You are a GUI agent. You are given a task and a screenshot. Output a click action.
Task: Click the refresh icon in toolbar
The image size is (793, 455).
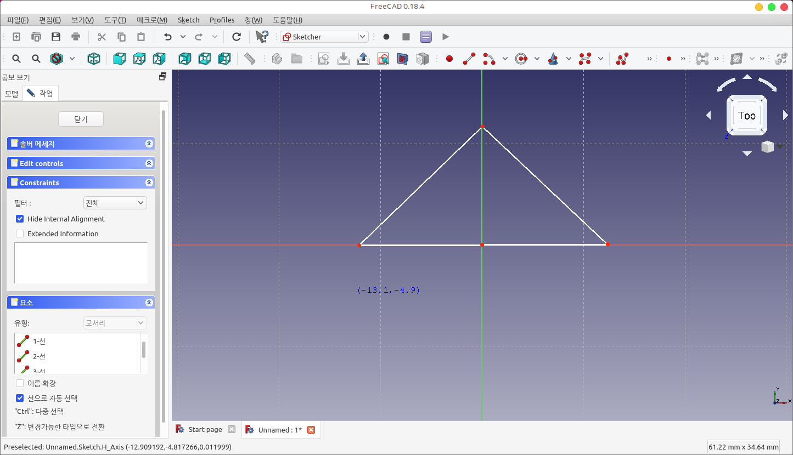[x=237, y=37]
